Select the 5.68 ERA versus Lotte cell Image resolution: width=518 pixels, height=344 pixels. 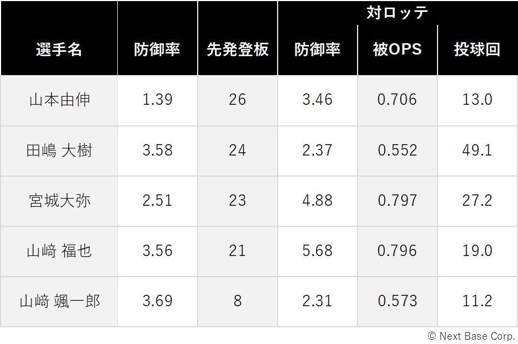318,251
